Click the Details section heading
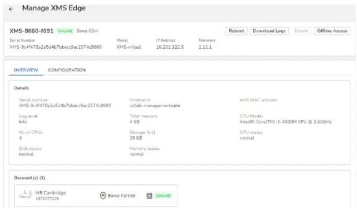 (21, 88)
